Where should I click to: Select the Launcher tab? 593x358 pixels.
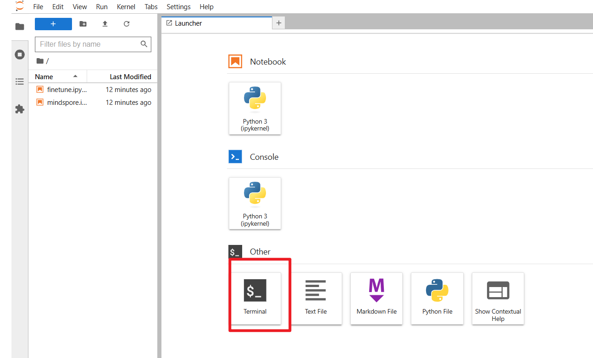pyautogui.click(x=216, y=23)
